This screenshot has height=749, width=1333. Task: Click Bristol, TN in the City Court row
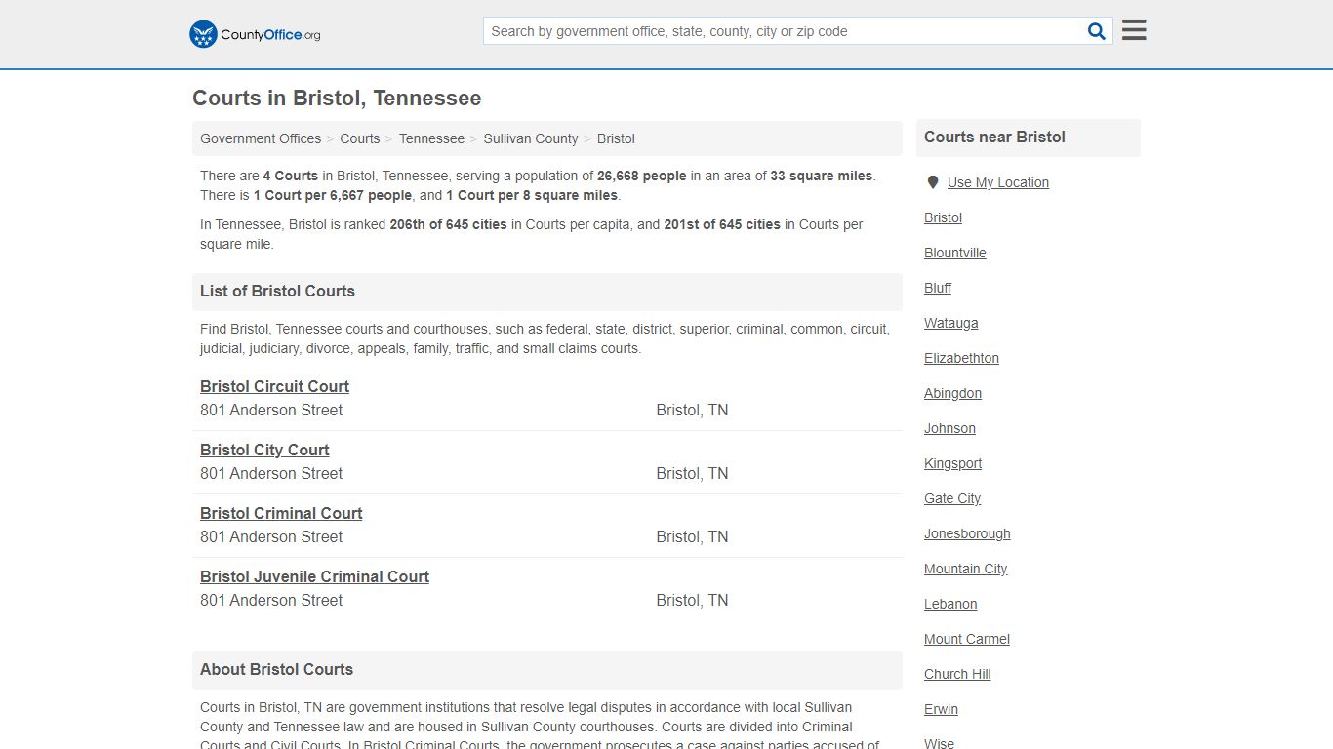point(692,473)
